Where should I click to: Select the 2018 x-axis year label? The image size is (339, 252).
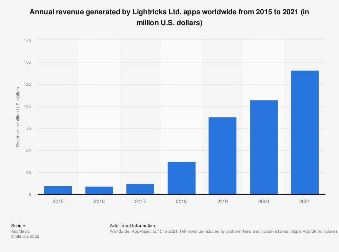181,201
